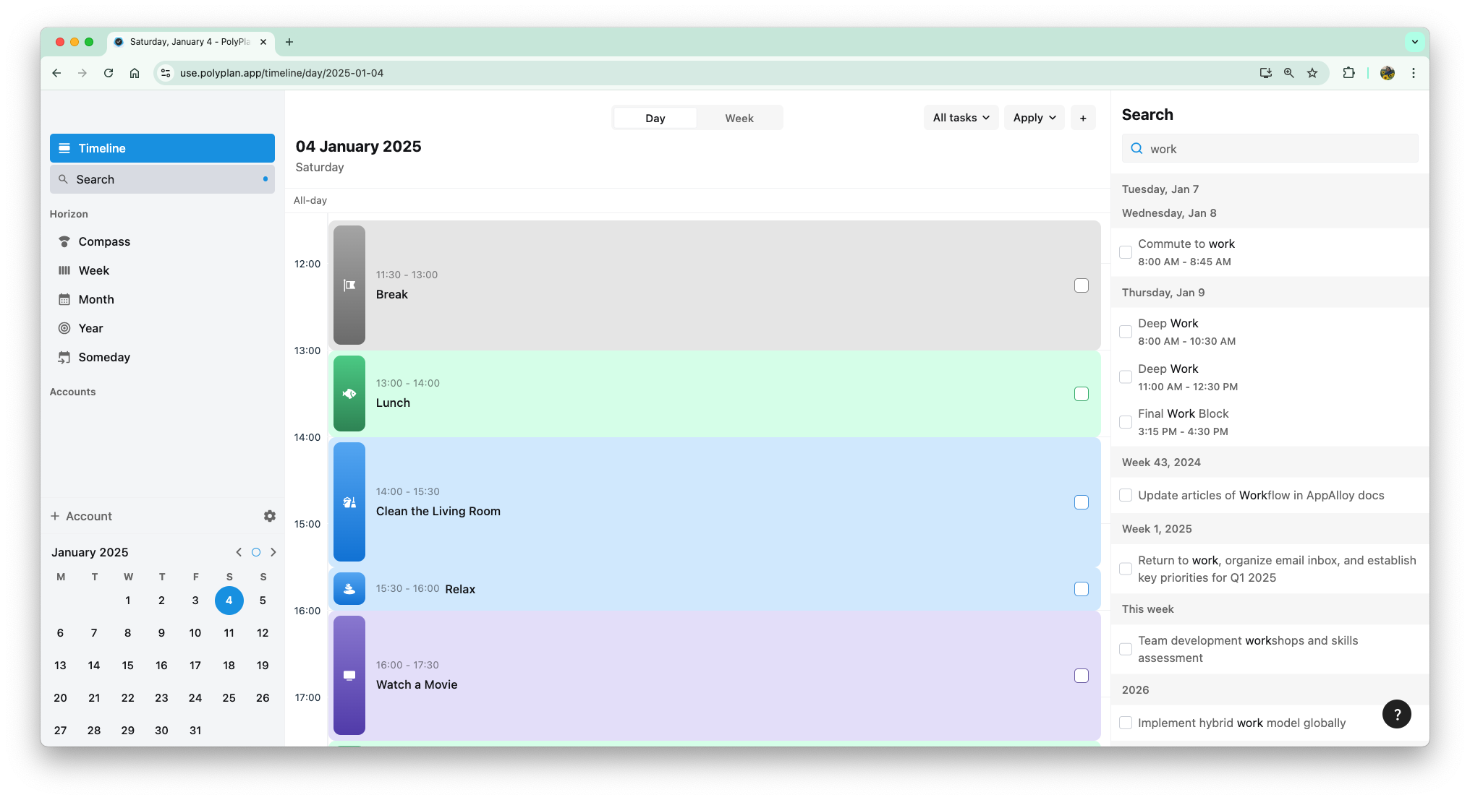Click Add Account link in sidebar
This screenshot has width=1470, height=800.
pyautogui.click(x=81, y=516)
